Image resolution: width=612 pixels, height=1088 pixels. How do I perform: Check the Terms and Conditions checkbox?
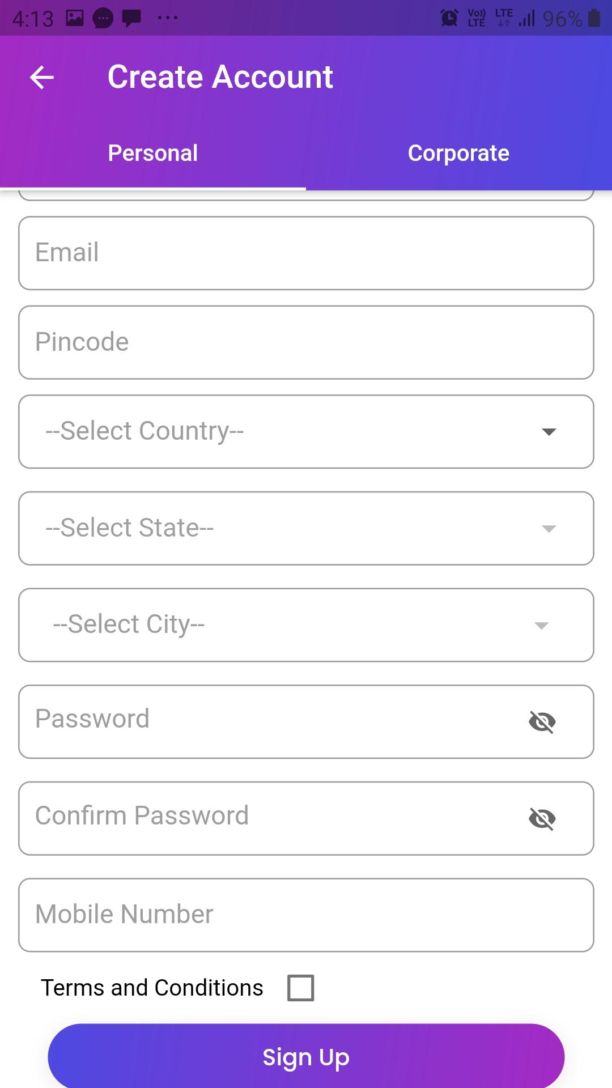coord(301,988)
